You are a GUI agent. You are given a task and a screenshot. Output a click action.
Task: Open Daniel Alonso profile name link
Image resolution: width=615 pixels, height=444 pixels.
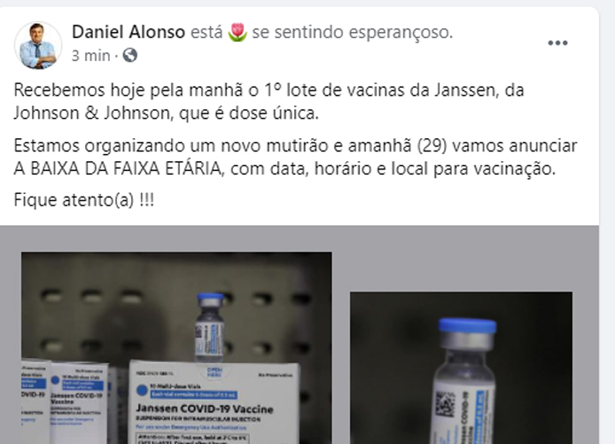[128, 32]
